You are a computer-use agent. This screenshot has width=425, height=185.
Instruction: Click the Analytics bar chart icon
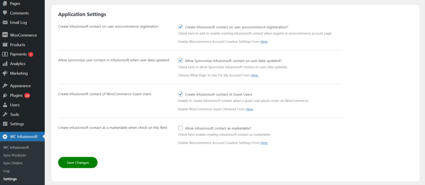pos(5,64)
